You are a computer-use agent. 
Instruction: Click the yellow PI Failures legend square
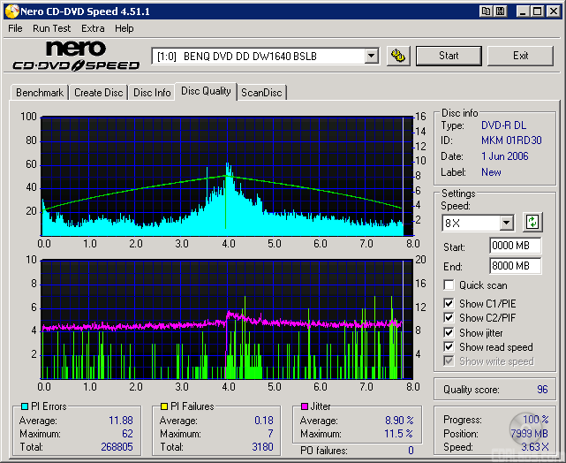click(163, 406)
